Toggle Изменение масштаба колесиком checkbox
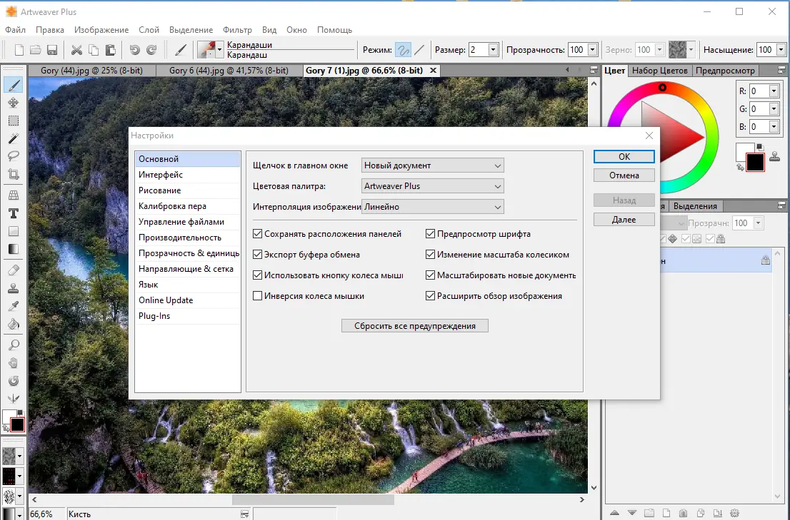Screen dimensions: 790x520 [x=430, y=255]
